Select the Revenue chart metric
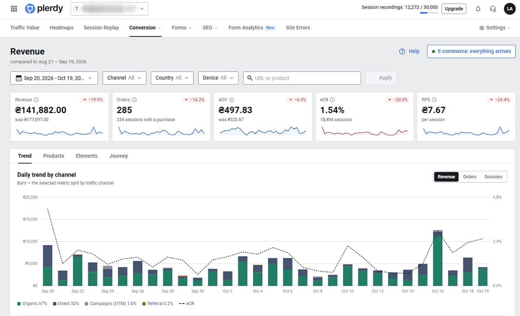520x316 pixels. 446,177
